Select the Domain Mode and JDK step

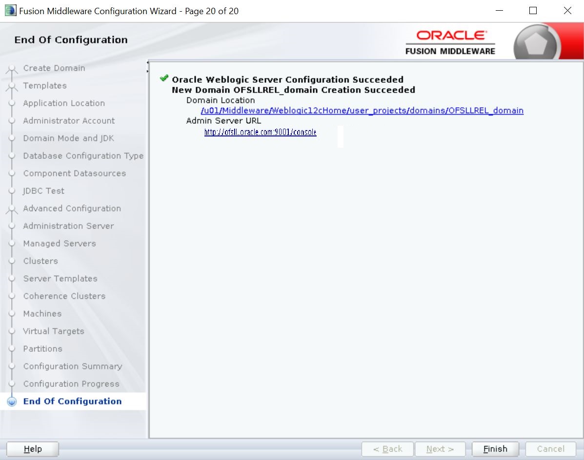[68, 138]
